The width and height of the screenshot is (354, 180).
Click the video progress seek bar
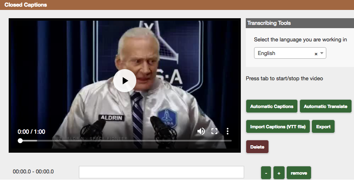(126, 141)
